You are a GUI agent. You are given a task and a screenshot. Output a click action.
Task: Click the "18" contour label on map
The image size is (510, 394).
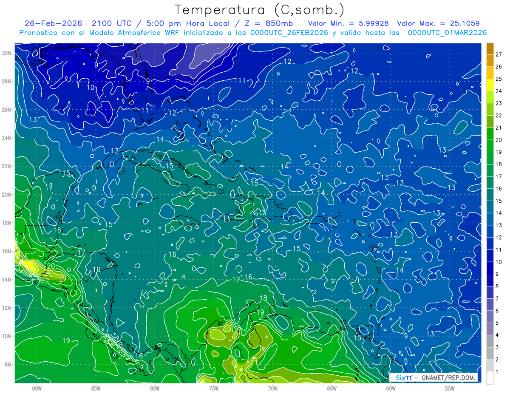[263, 298]
